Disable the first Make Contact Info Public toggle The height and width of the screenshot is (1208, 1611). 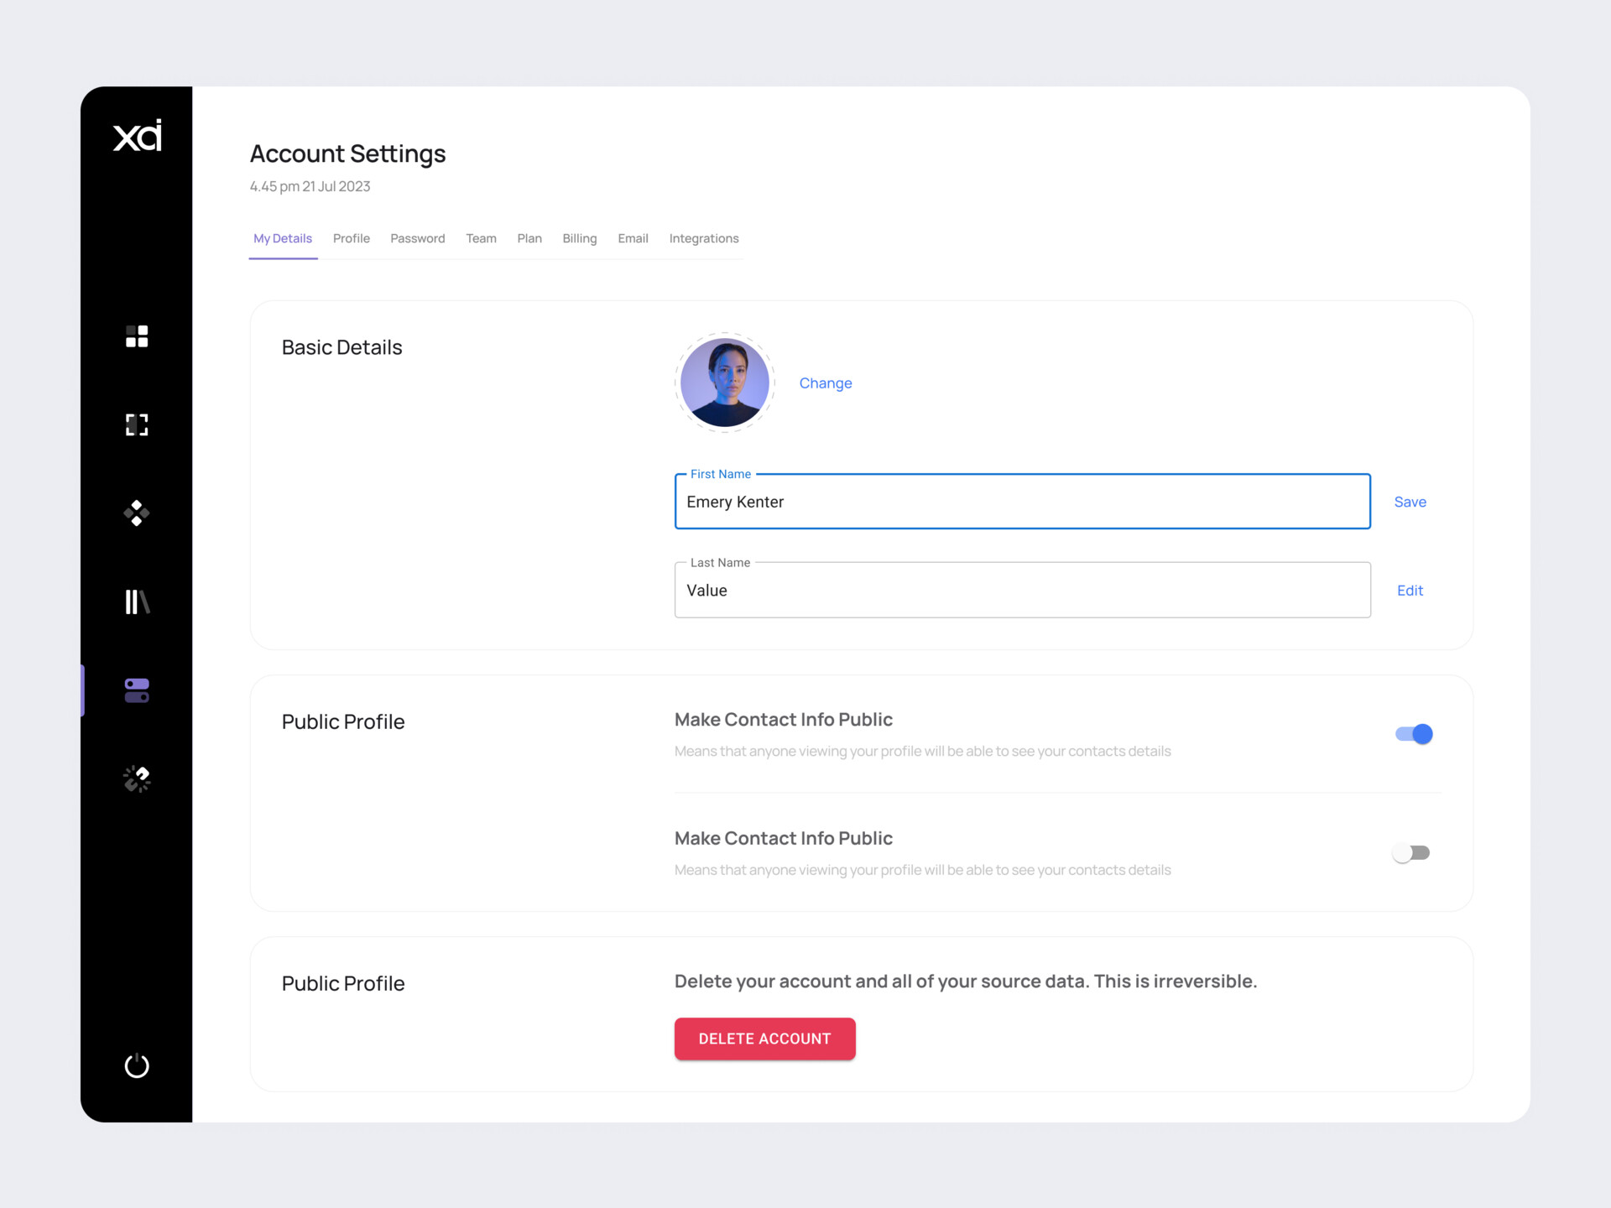click(1414, 734)
